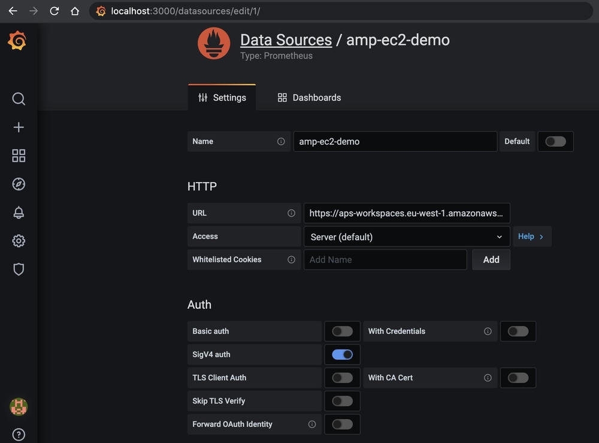
Task: Open the Data Sources breadcrumb link
Action: tap(286, 40)
